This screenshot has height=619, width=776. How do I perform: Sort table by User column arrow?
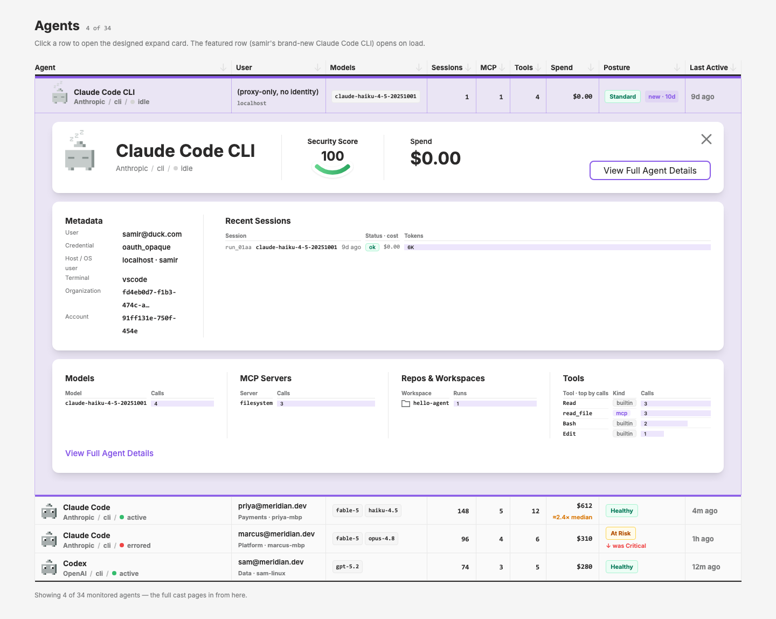tap(317, 67)
